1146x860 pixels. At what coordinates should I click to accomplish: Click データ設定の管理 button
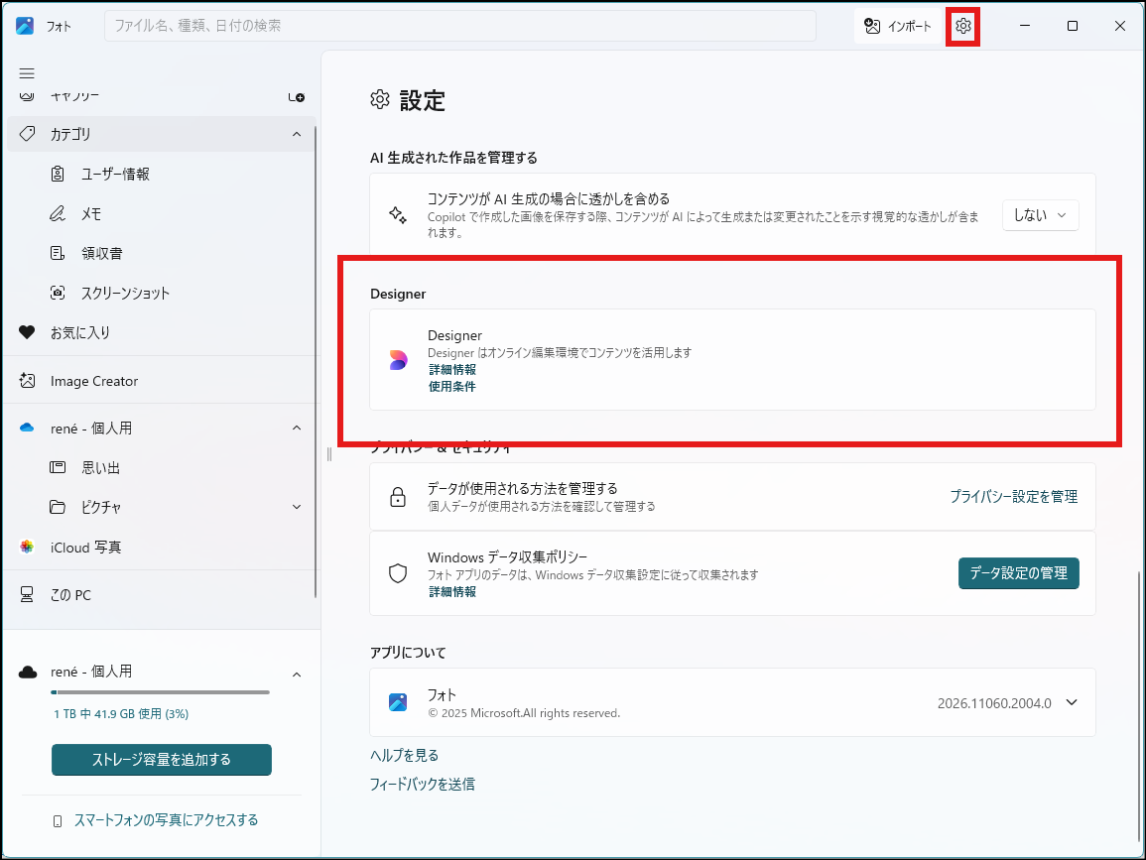coord(1019,573)
